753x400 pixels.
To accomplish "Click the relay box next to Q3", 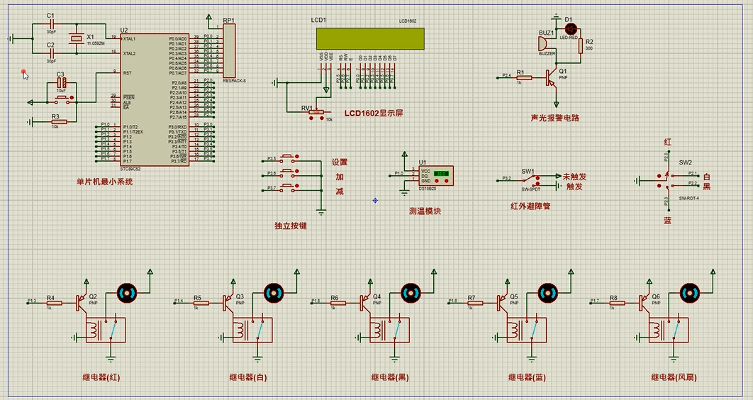I will (252, 330).
